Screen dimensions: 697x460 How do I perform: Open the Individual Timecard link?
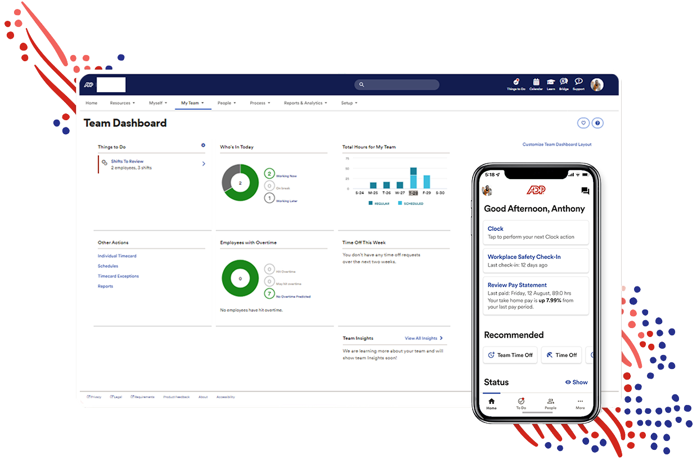coord(117,256)
